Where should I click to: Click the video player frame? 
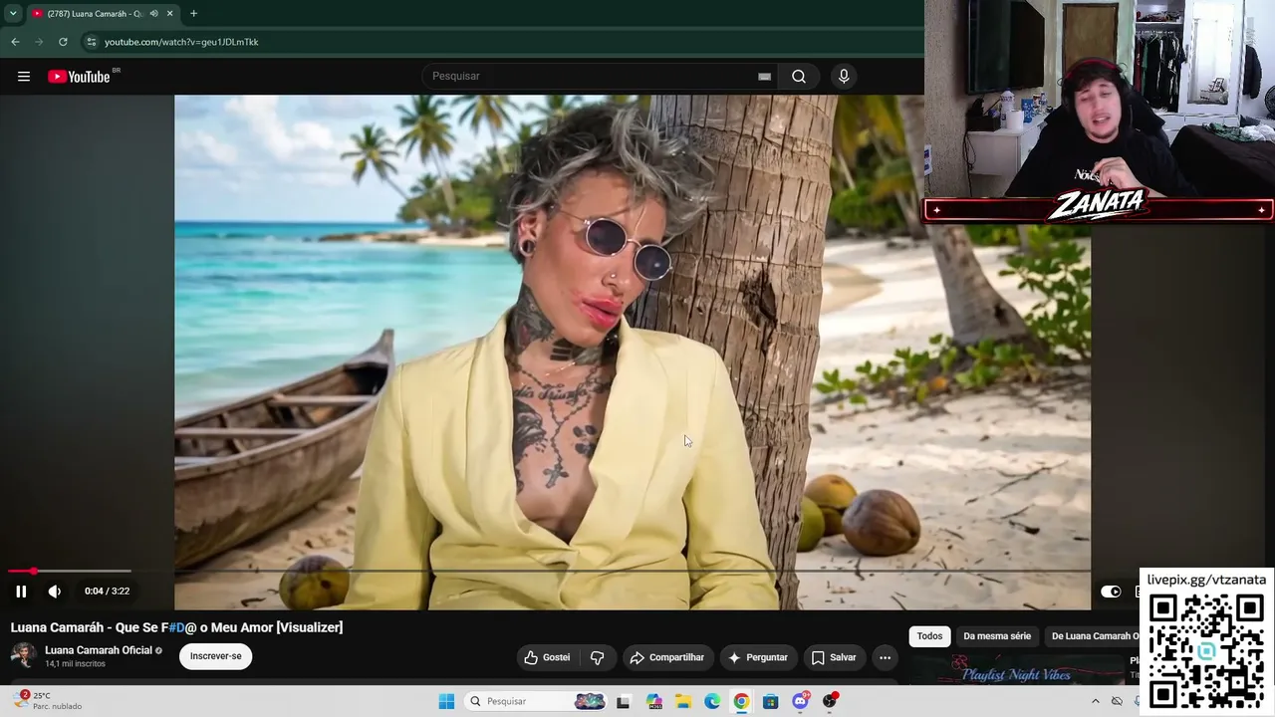633,353
